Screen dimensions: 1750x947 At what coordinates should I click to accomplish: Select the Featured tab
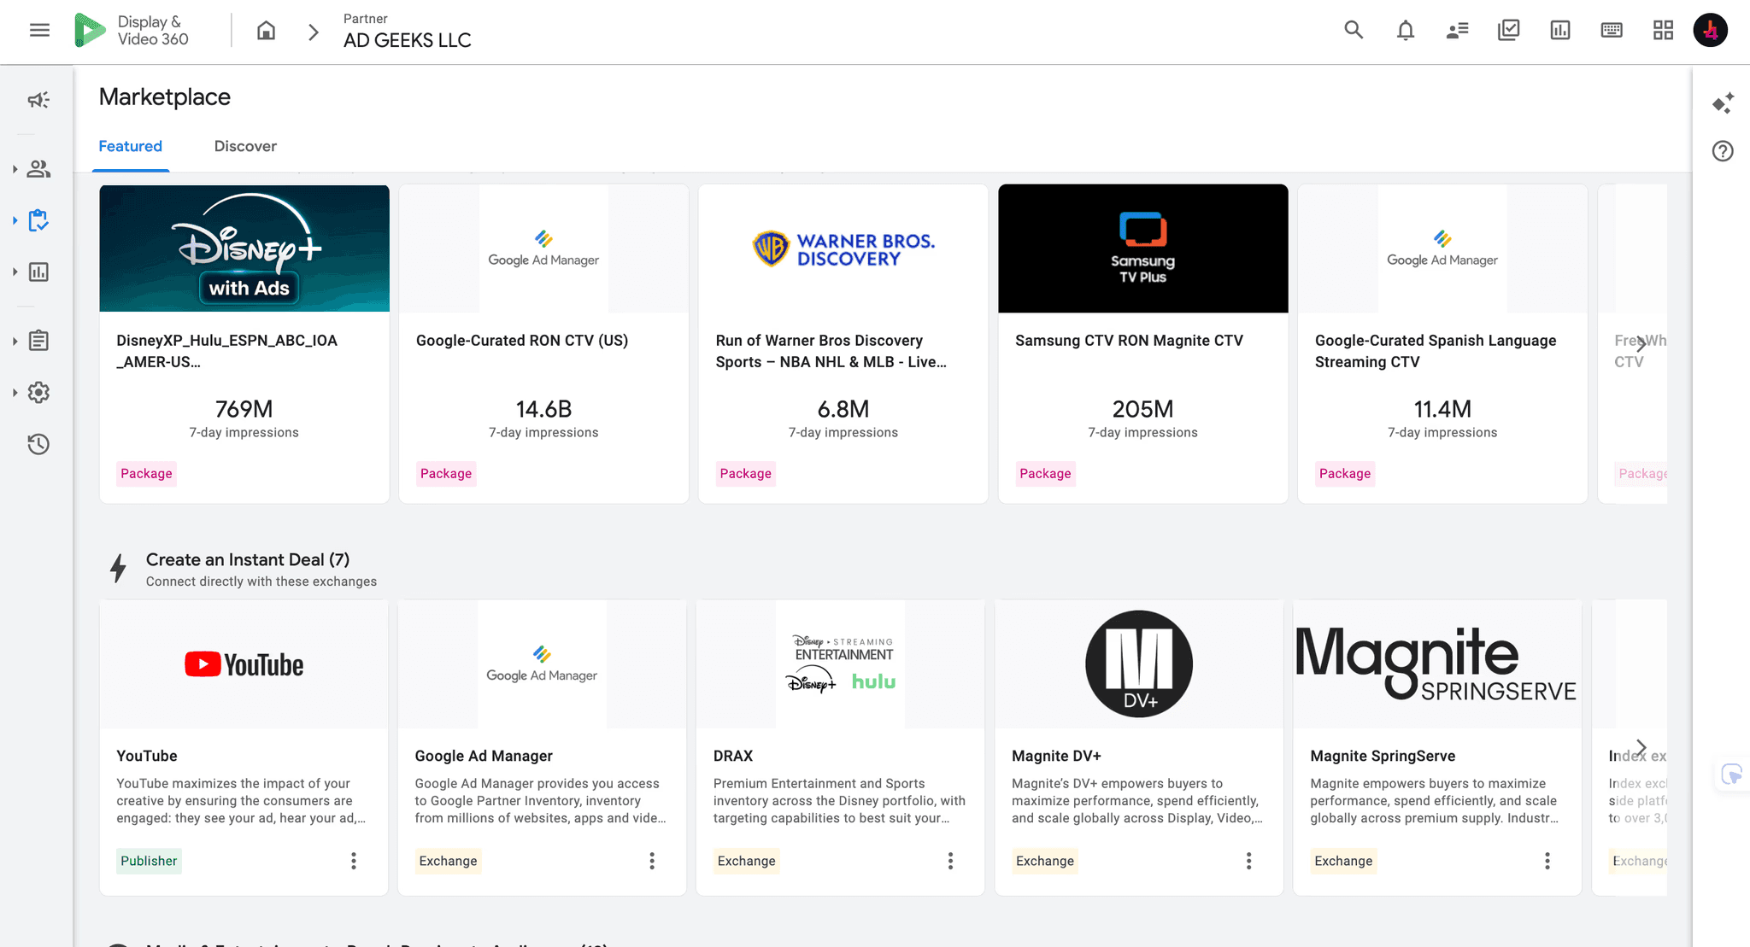(130, 146)
